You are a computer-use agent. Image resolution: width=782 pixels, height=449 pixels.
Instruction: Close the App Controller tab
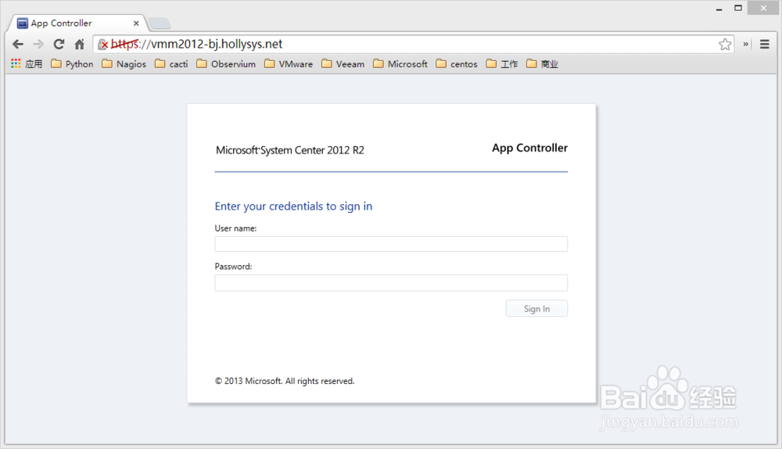(x=136, y=23)
